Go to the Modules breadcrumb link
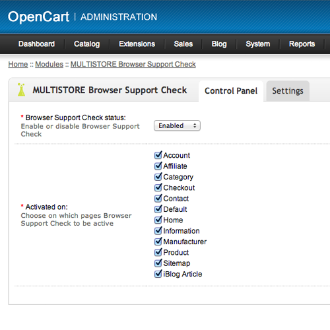The height and width of the screenshot is (330, 330). coord(49,64)
